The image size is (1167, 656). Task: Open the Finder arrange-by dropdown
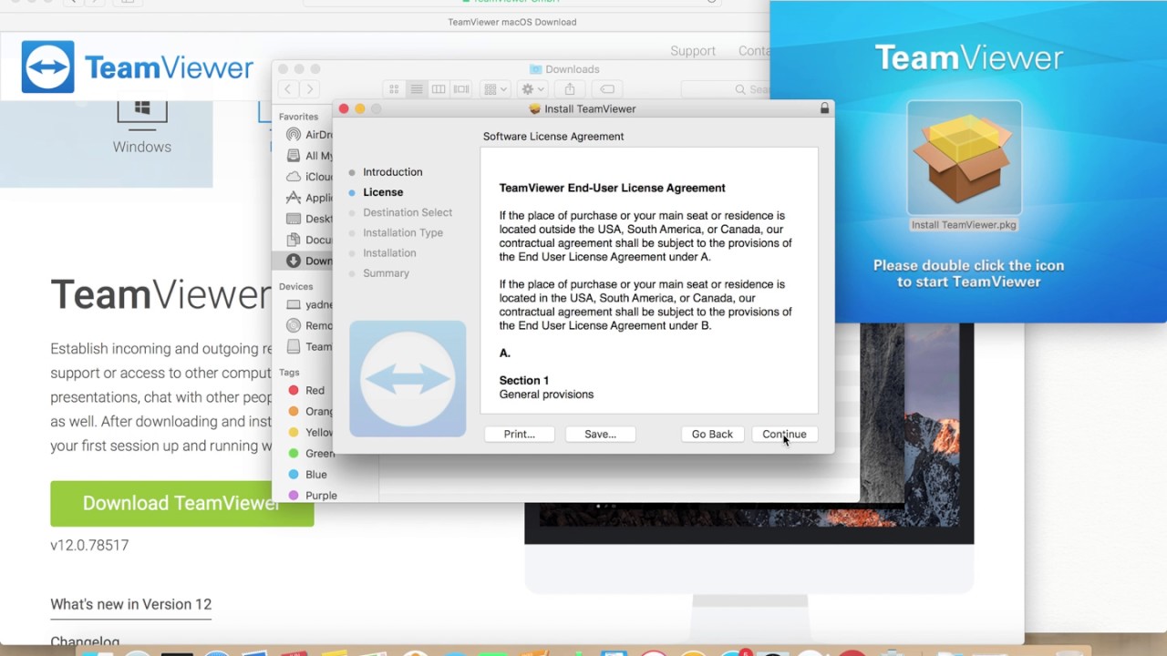[x=496, y=89]
